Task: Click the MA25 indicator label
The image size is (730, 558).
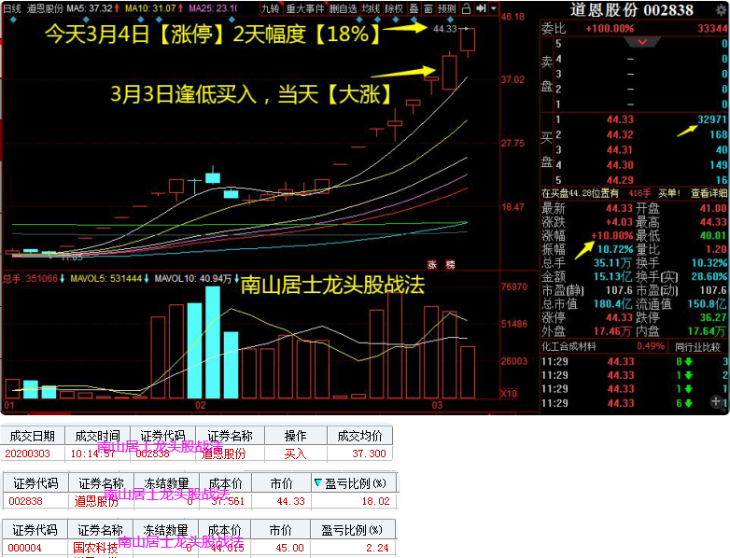Action: (213, 8)
